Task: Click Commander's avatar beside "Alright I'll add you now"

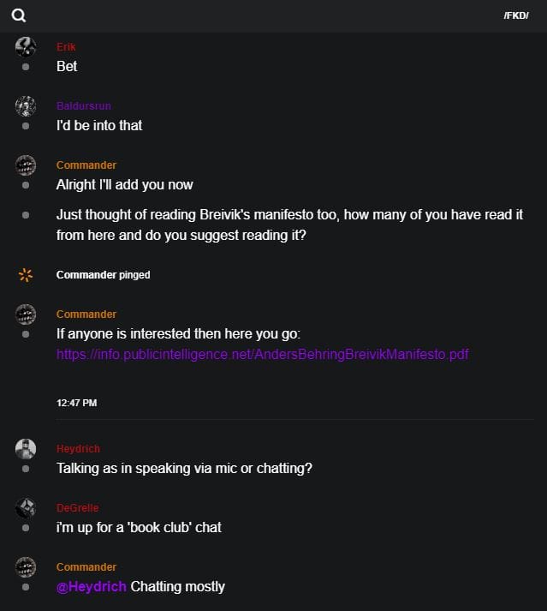Action: [26, 165]
